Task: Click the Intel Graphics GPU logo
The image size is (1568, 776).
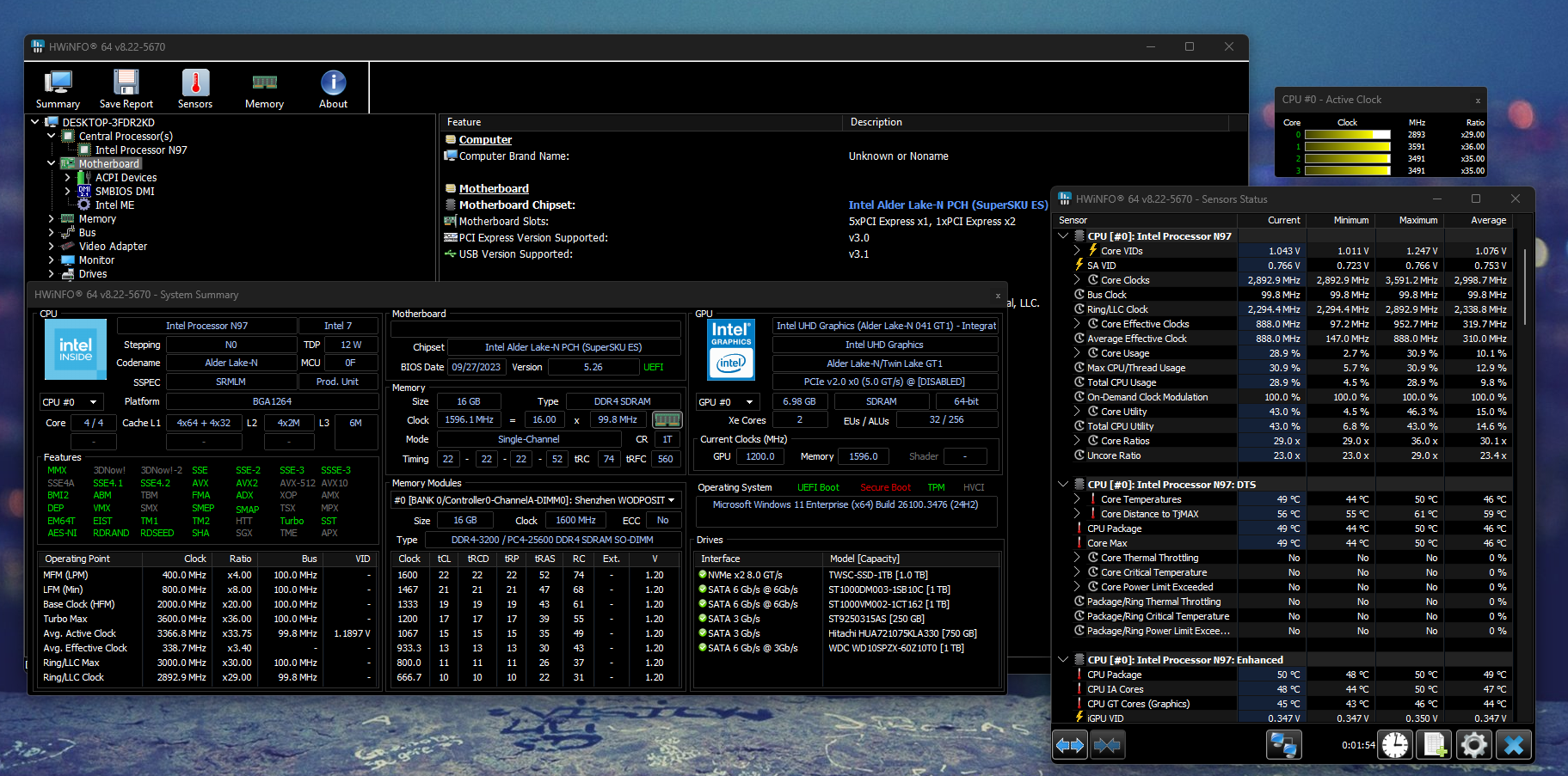Action: (x=731, y=350)
